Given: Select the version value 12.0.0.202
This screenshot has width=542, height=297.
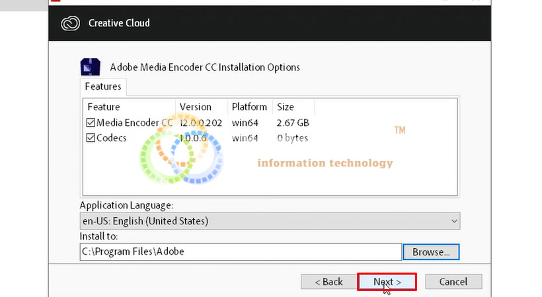Looking at the screenshot, I should (x=201, y=123).
